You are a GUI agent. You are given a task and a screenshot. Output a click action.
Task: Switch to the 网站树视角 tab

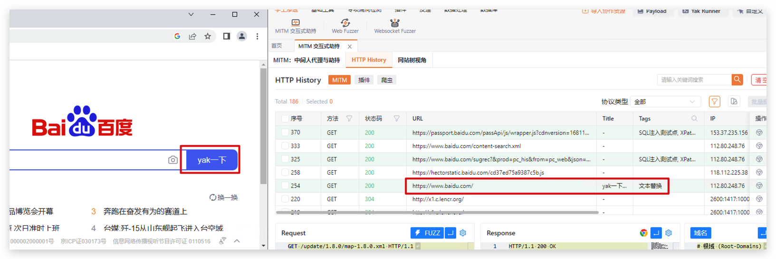pos(412,60)
